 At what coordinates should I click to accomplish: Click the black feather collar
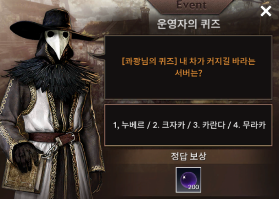point(54,75)
